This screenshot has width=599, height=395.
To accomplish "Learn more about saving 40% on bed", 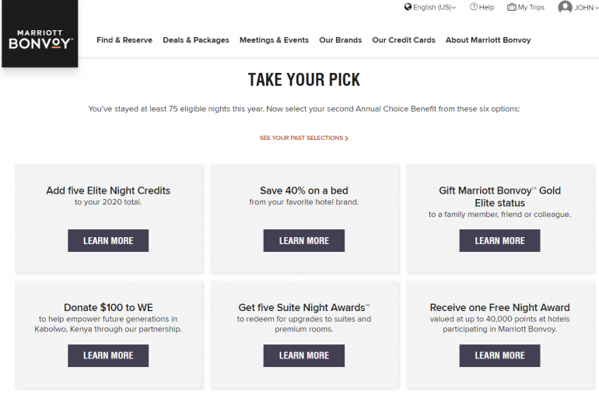I will [x=303, y=241].
